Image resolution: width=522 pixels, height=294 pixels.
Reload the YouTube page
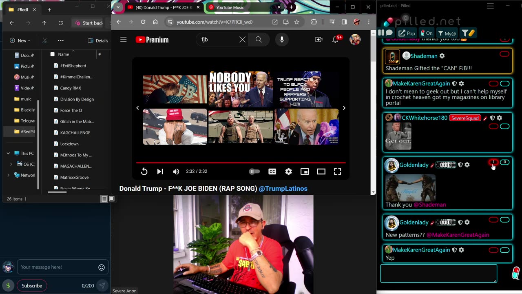[143, 22]
